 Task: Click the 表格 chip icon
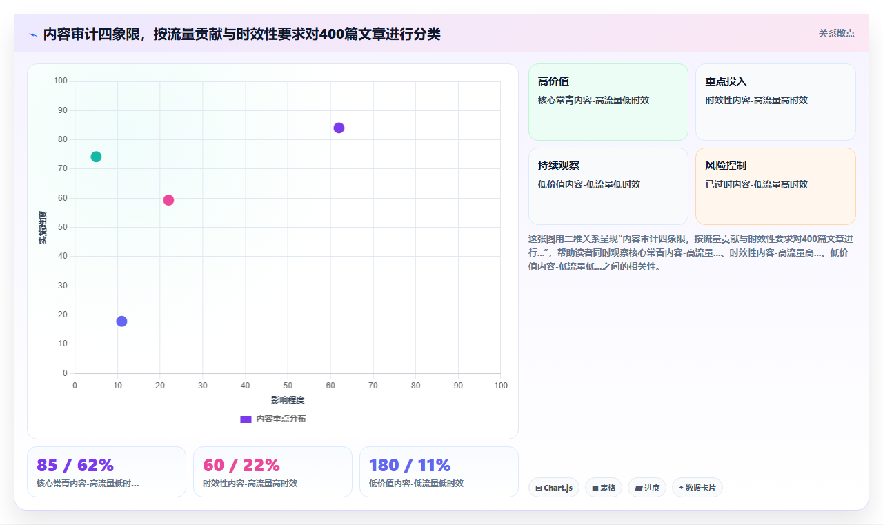click(x=595, y=488)
